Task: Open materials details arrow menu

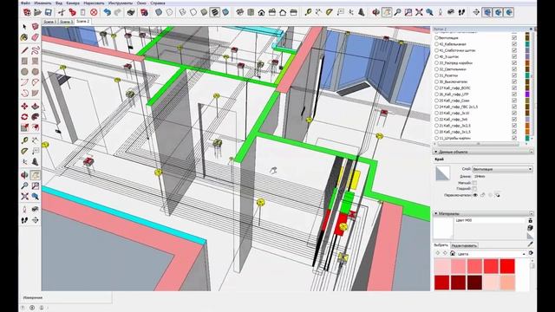Action: click(531, 253)
